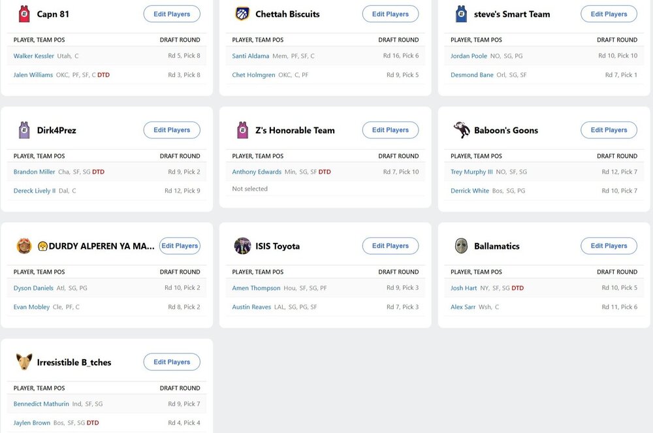This screenshot has height=433, width=653.
Task: Click Jaylen Brown player name
Action: 32,423
